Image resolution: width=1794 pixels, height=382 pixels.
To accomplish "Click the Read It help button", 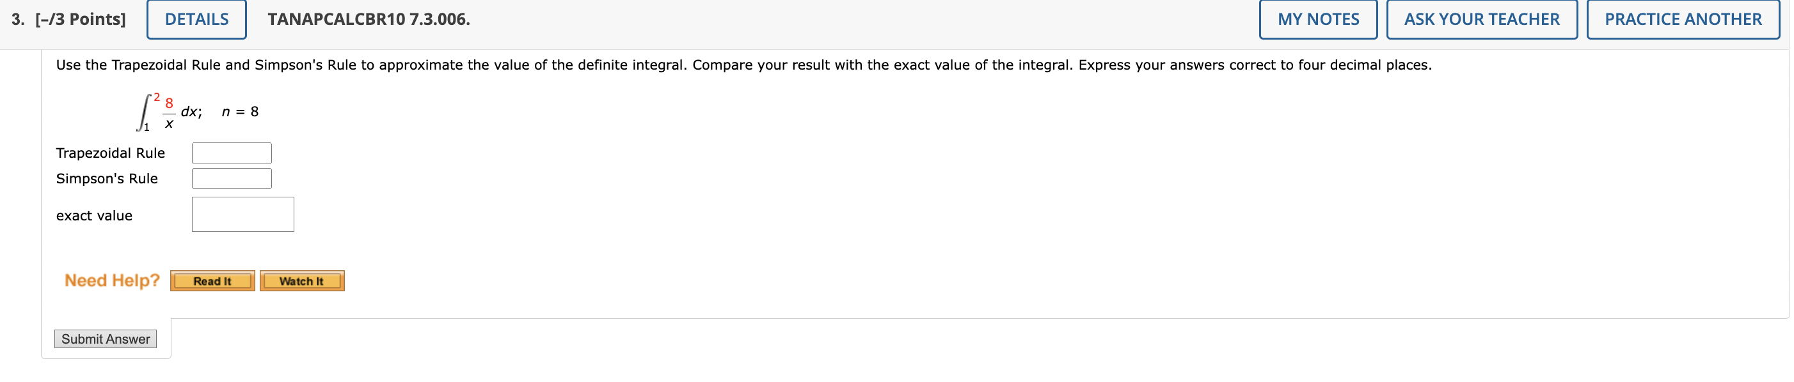I will click(212, 281).
